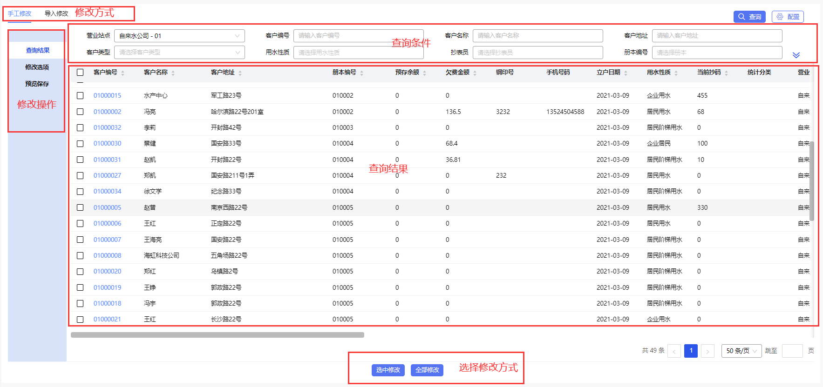Screen dimensions: 823x387
Task: Click the 跳至 page number input box
Action: pyautogui.click(x=792, y=351)
